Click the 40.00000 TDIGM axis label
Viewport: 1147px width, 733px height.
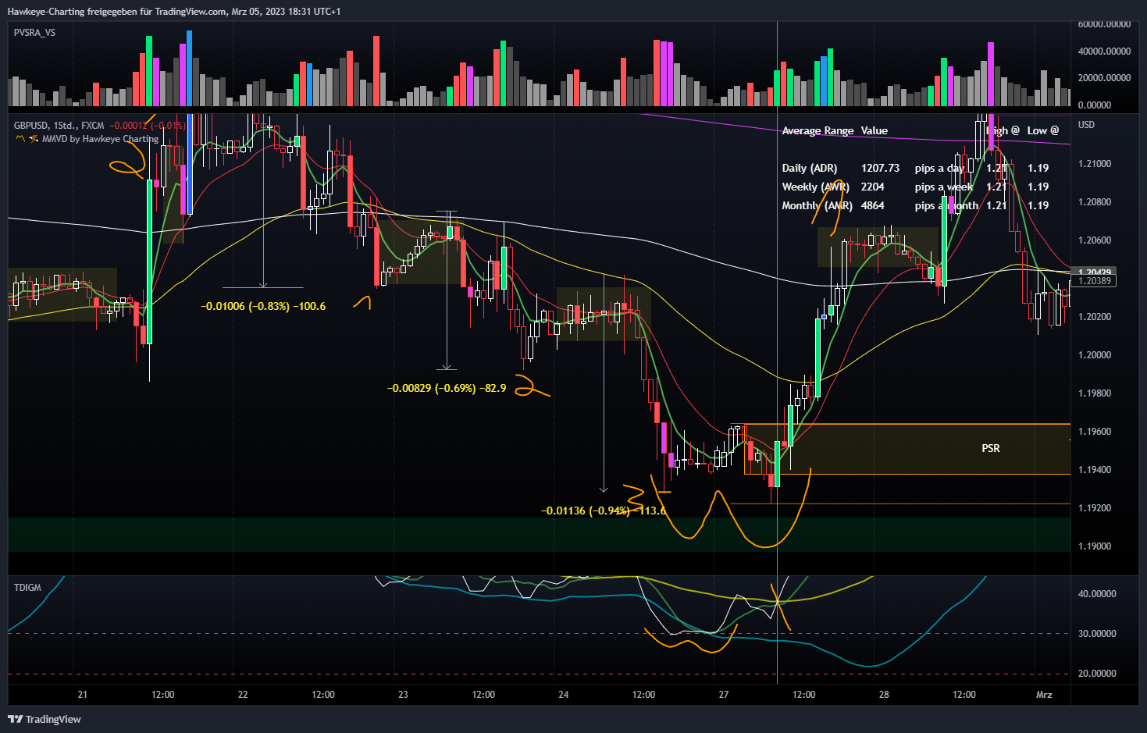(x=1097, y=594)
